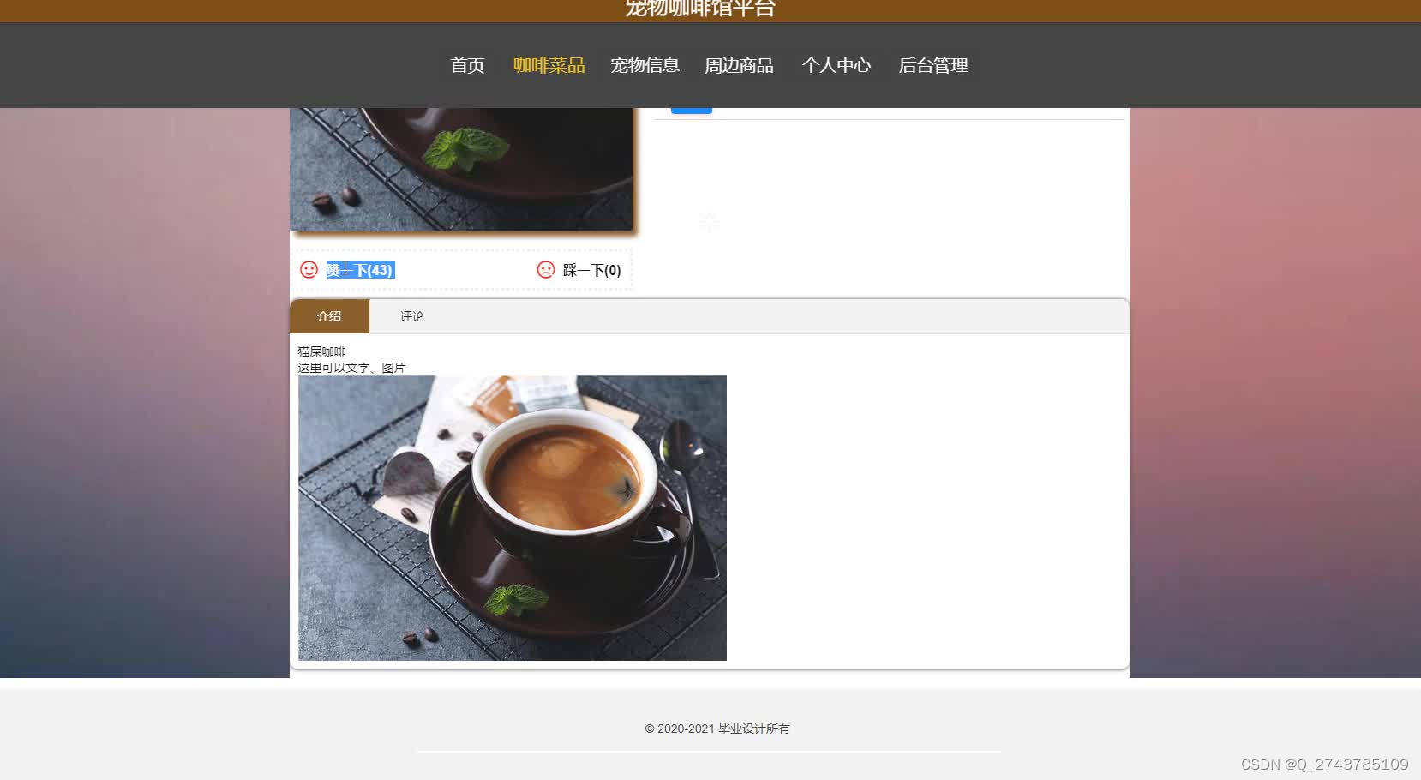Viewport: 1421px width, 780px height.
Task: Click the smiley face like icon
Action: 309,270
